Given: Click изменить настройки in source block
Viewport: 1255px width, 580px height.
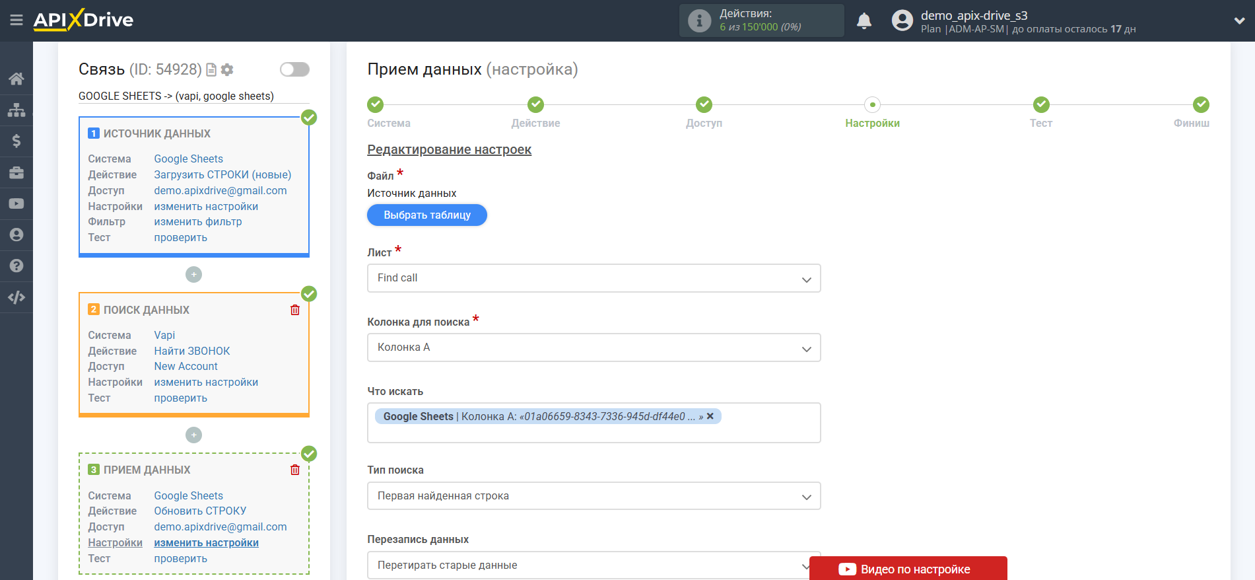Looking at the screenshot, I should (206, 206).
